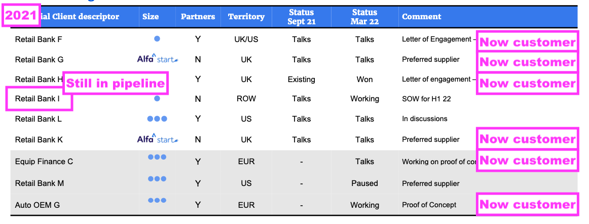Viewport: 589px width, 224px height.
Task: Click the three-dot size icon for Retail Bank M
Action: pyautogui.click(x=157, y=179)
